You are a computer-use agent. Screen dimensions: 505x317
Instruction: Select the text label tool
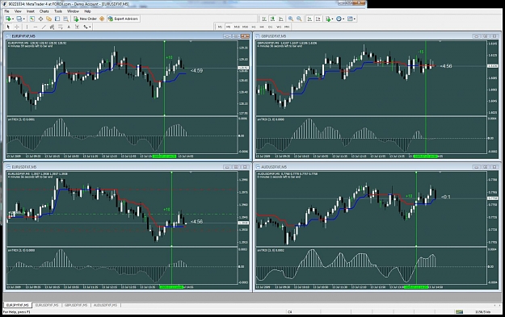click(77, 27)
